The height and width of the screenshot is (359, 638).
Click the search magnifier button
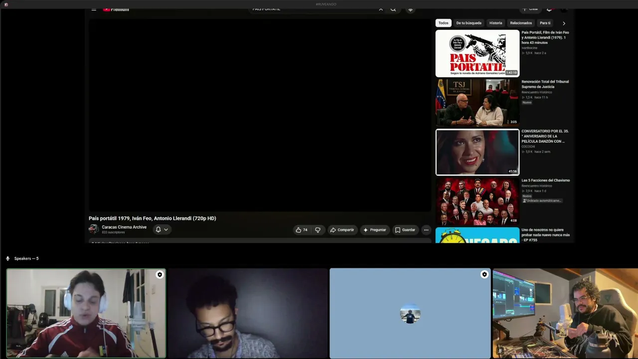(393, 9)
